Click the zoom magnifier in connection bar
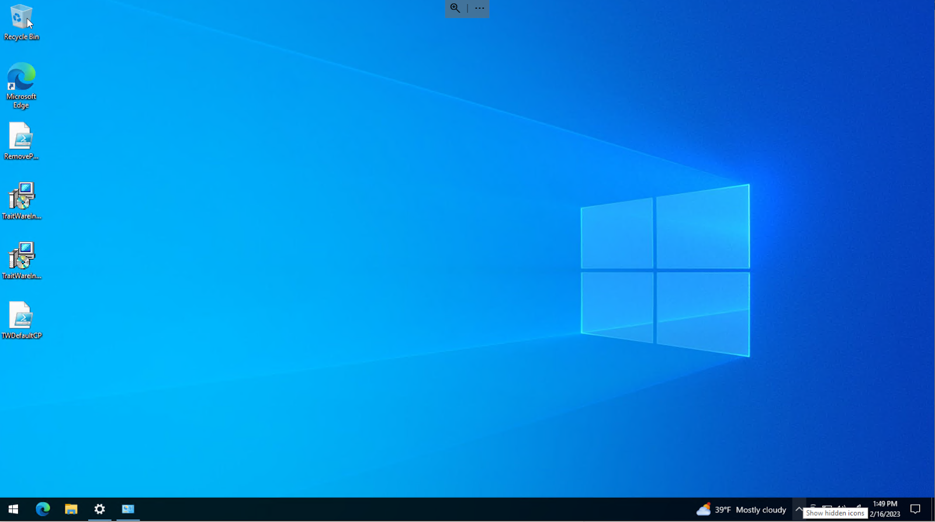 tap(455, 8)
